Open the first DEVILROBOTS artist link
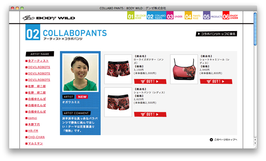 click(39, 67)
